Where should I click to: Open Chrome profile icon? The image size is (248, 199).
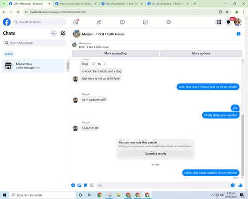(x=237, y=12)
